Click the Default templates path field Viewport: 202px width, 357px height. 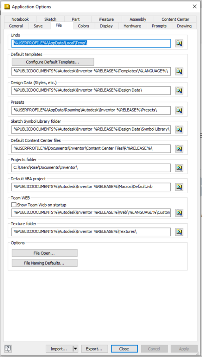pyautogui.click(x=91, y=71)
